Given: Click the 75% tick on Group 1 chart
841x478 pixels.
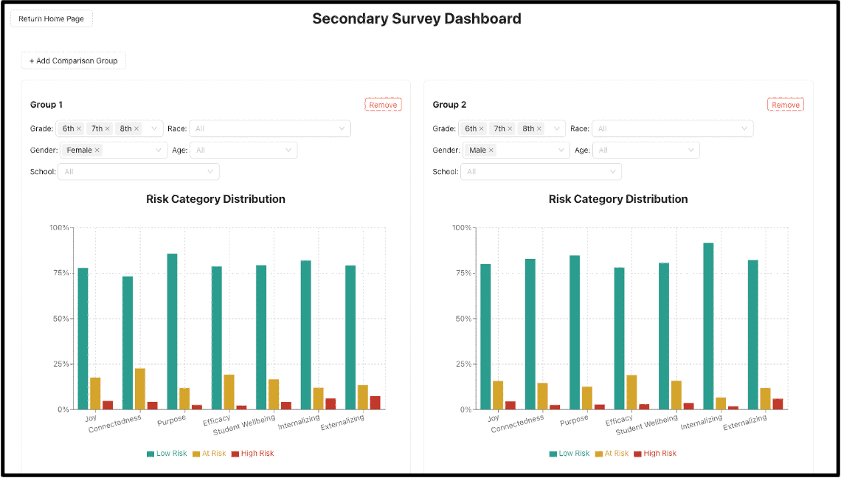Looking at the screenshot, I should (60, 273).
